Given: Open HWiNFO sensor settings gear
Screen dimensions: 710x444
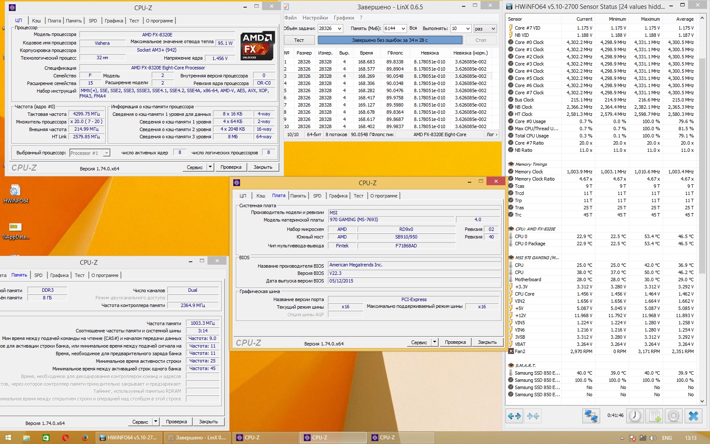Looking at the screenshot, I should click(x=674, y=416).
